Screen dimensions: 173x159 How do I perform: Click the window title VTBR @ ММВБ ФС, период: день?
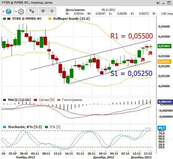coord(27,2)
